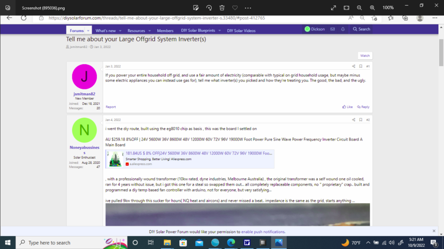Expand the What's new dropdown arrow
This screenshot has height=249, width=444.
coord(120,31)
